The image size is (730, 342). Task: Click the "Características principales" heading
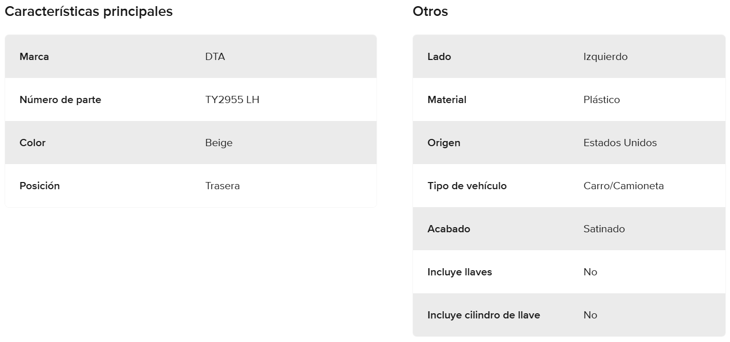[89, 12]
